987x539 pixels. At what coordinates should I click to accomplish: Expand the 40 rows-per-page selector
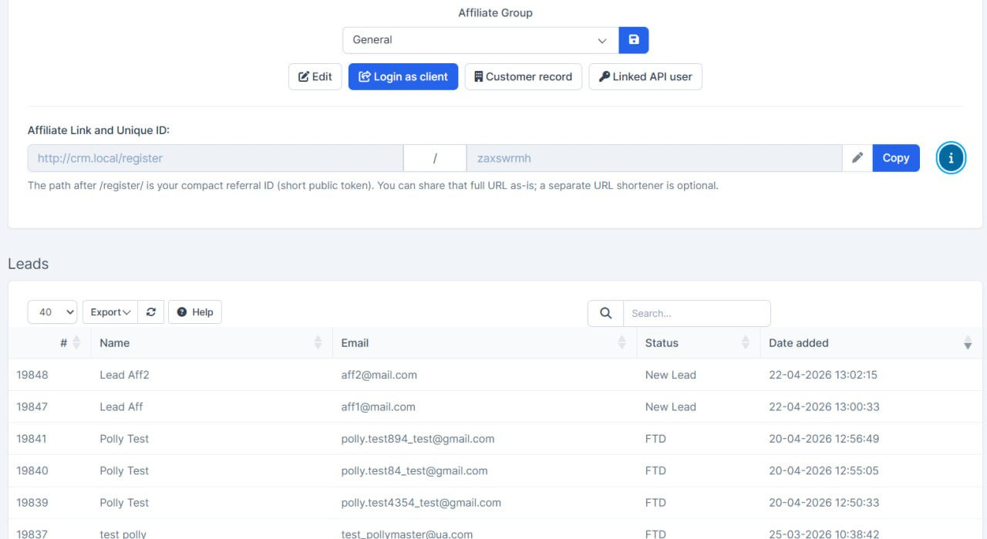(52, 312)
